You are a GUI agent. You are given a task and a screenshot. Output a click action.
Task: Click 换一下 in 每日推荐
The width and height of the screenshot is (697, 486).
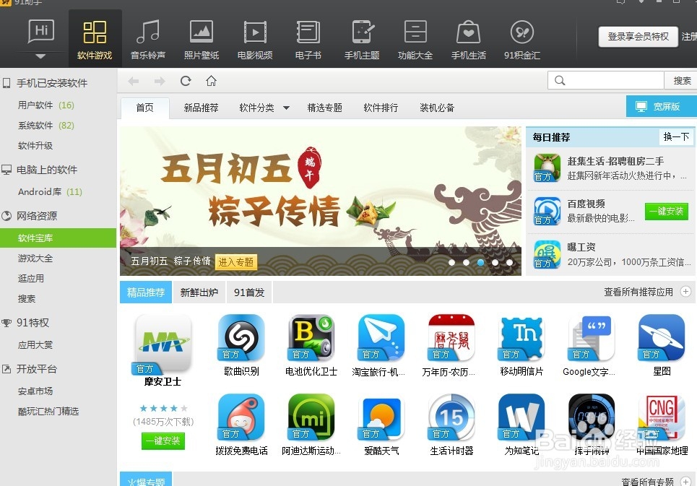tap(675, 136)
